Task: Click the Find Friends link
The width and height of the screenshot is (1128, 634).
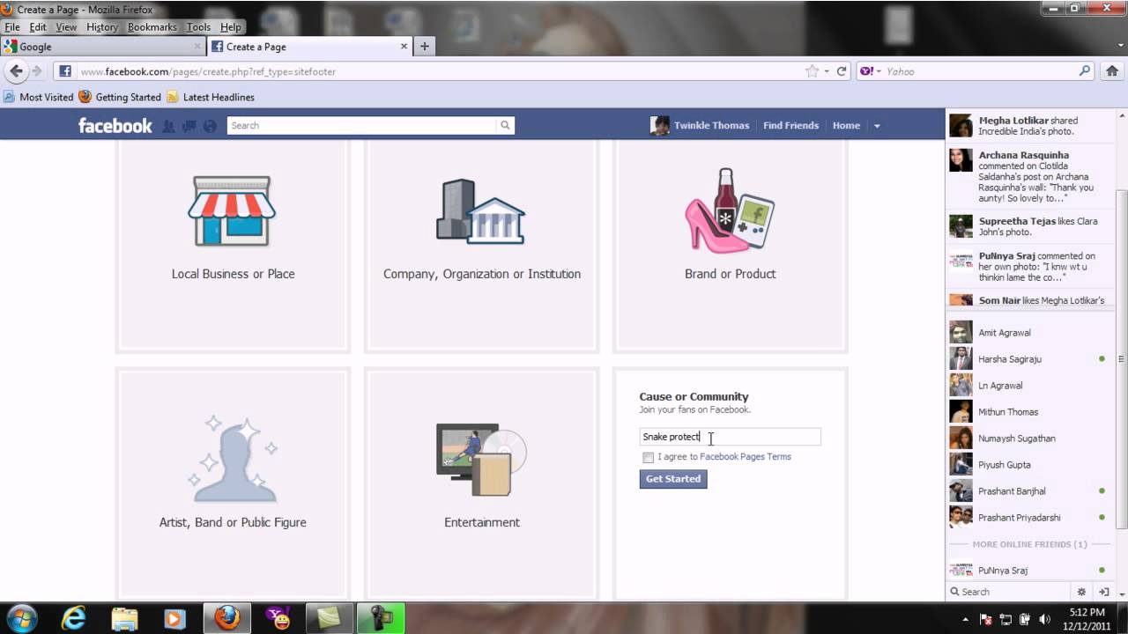Action: 790,125
